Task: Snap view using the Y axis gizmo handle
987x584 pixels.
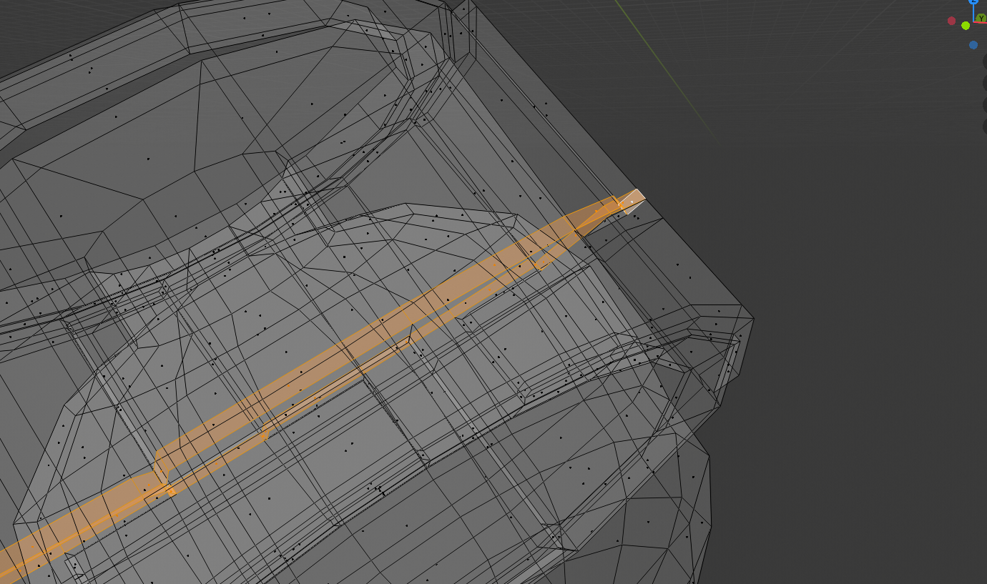Action: [x=981, y=19]
